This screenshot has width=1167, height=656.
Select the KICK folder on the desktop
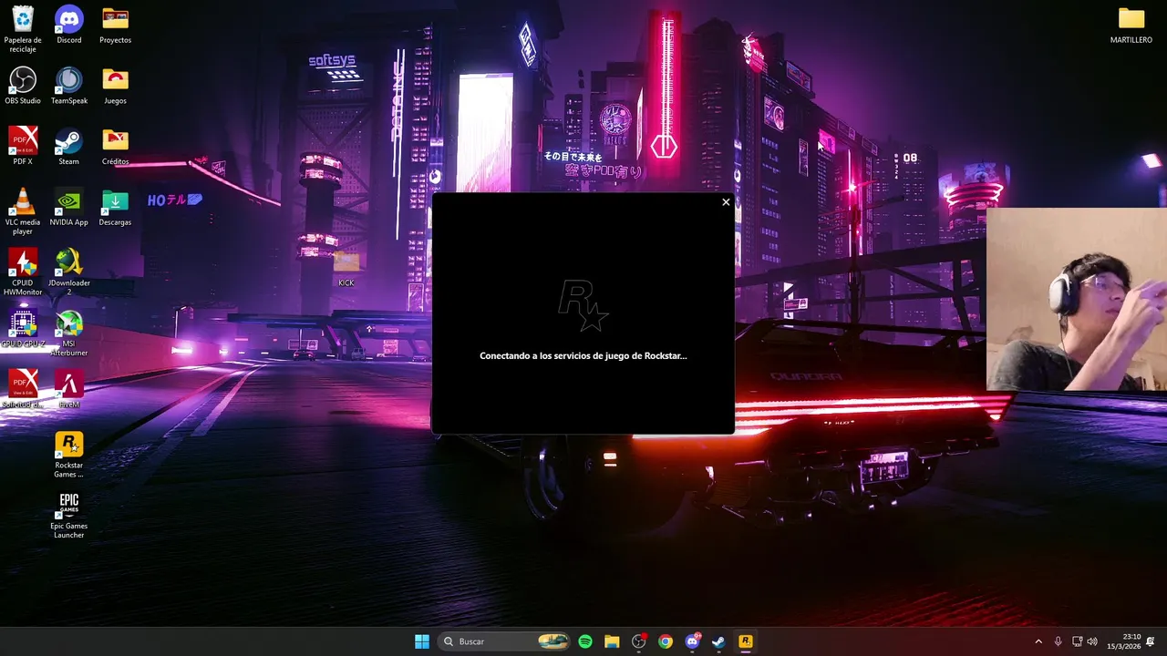pos(346,269)
